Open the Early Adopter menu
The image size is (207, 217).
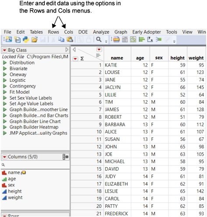147,32
